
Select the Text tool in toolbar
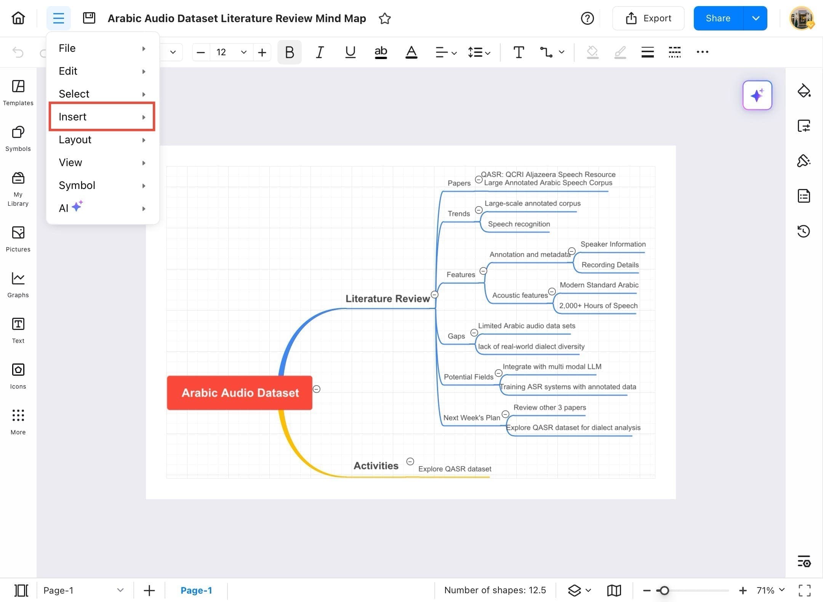(x=518, y=52)
